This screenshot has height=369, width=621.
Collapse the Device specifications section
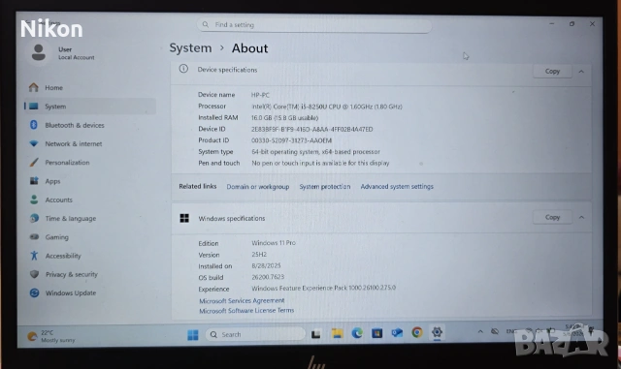581,72
